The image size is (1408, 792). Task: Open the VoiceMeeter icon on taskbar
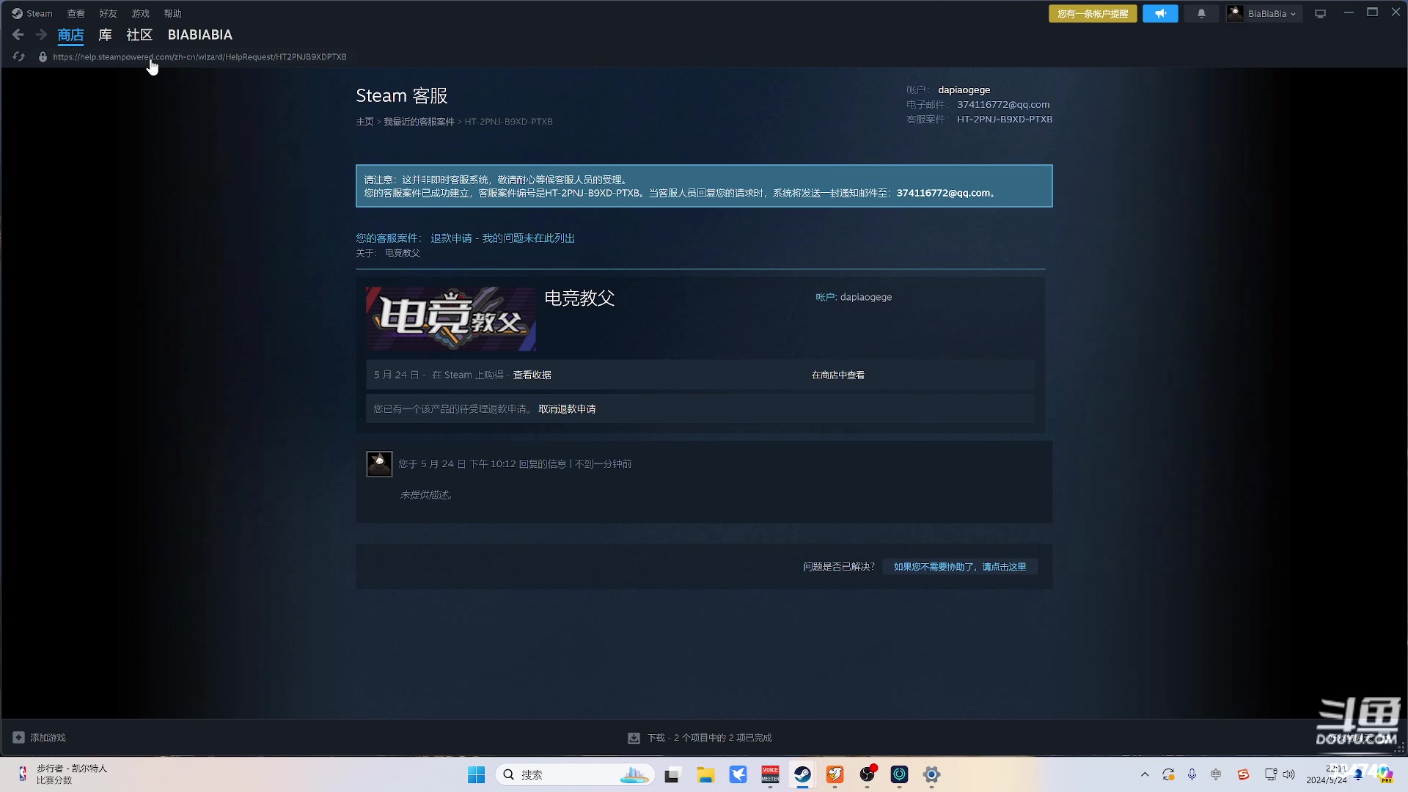pyautogui.click(x=770, y=774)
